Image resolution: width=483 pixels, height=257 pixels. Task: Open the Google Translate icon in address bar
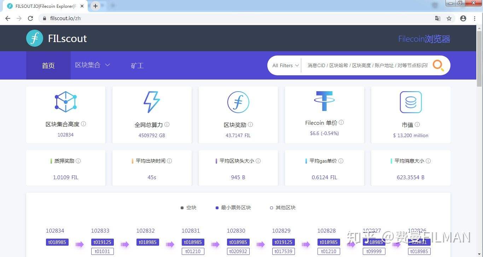click(x=438, y=18)
